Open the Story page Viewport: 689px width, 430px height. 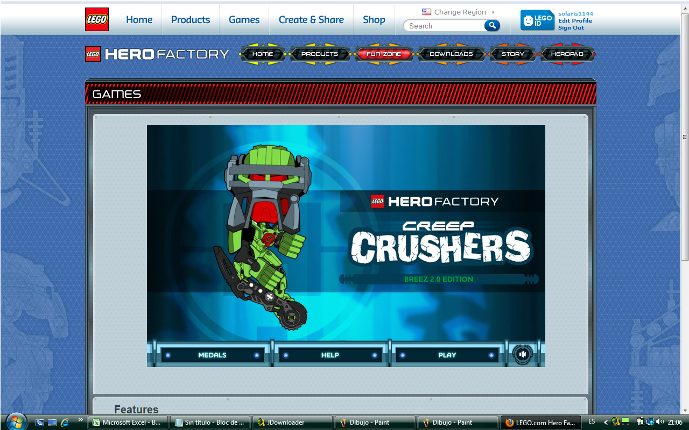point(512,54)
